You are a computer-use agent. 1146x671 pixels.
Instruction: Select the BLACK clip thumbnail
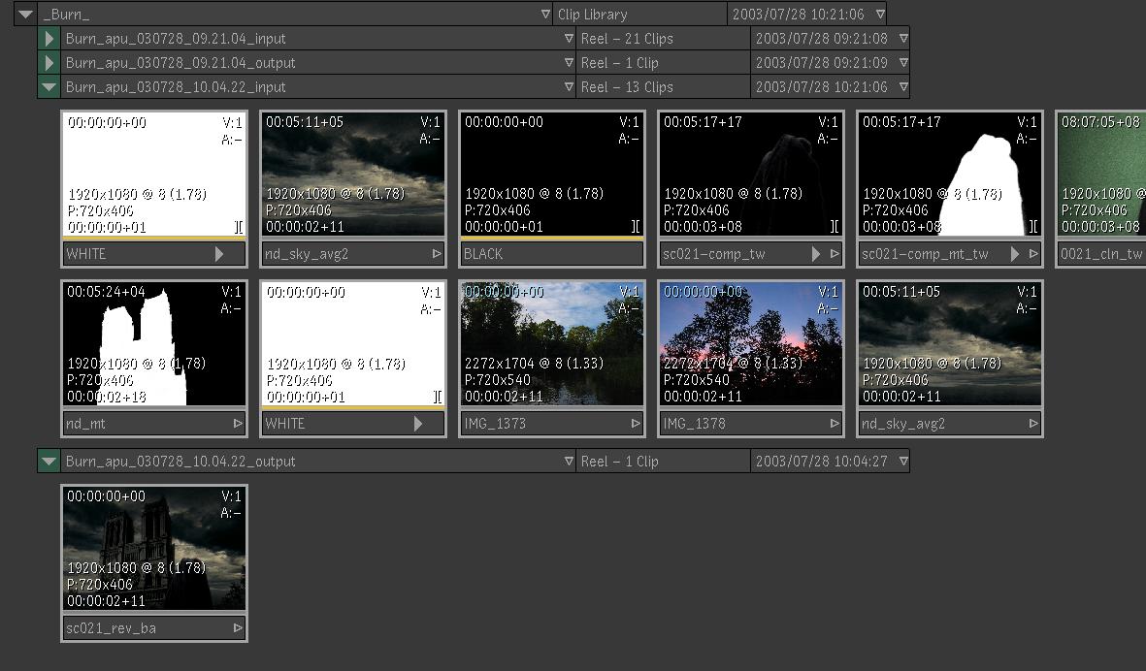click(552, 174)
